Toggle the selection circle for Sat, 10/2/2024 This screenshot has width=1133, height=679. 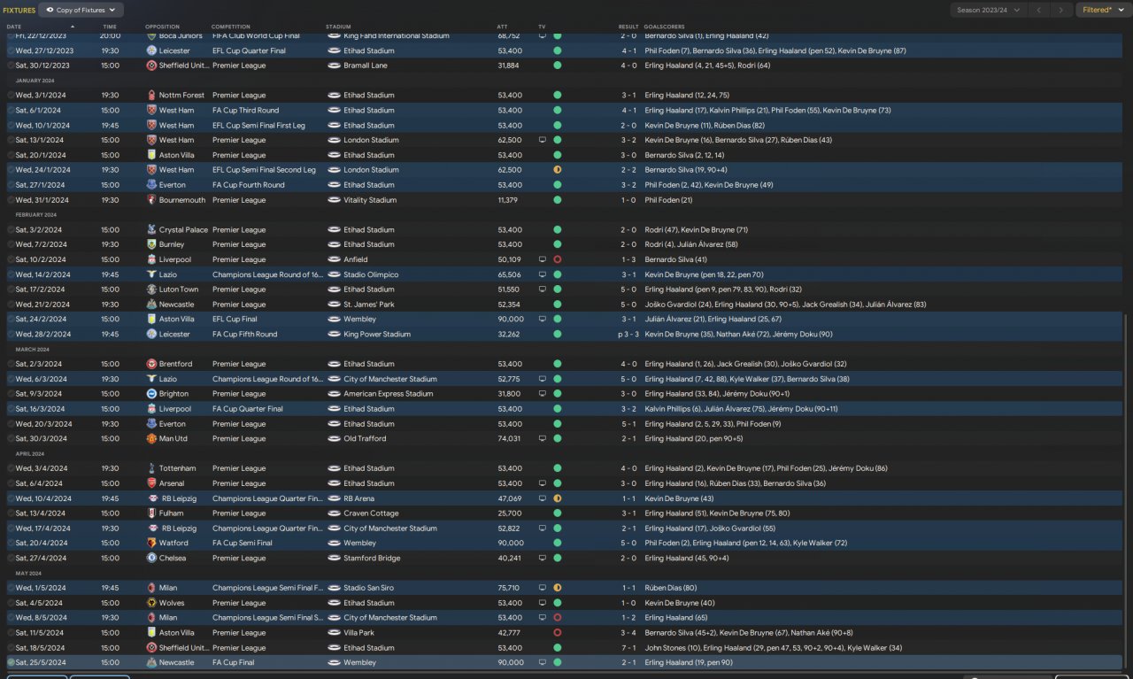[11, 259]
